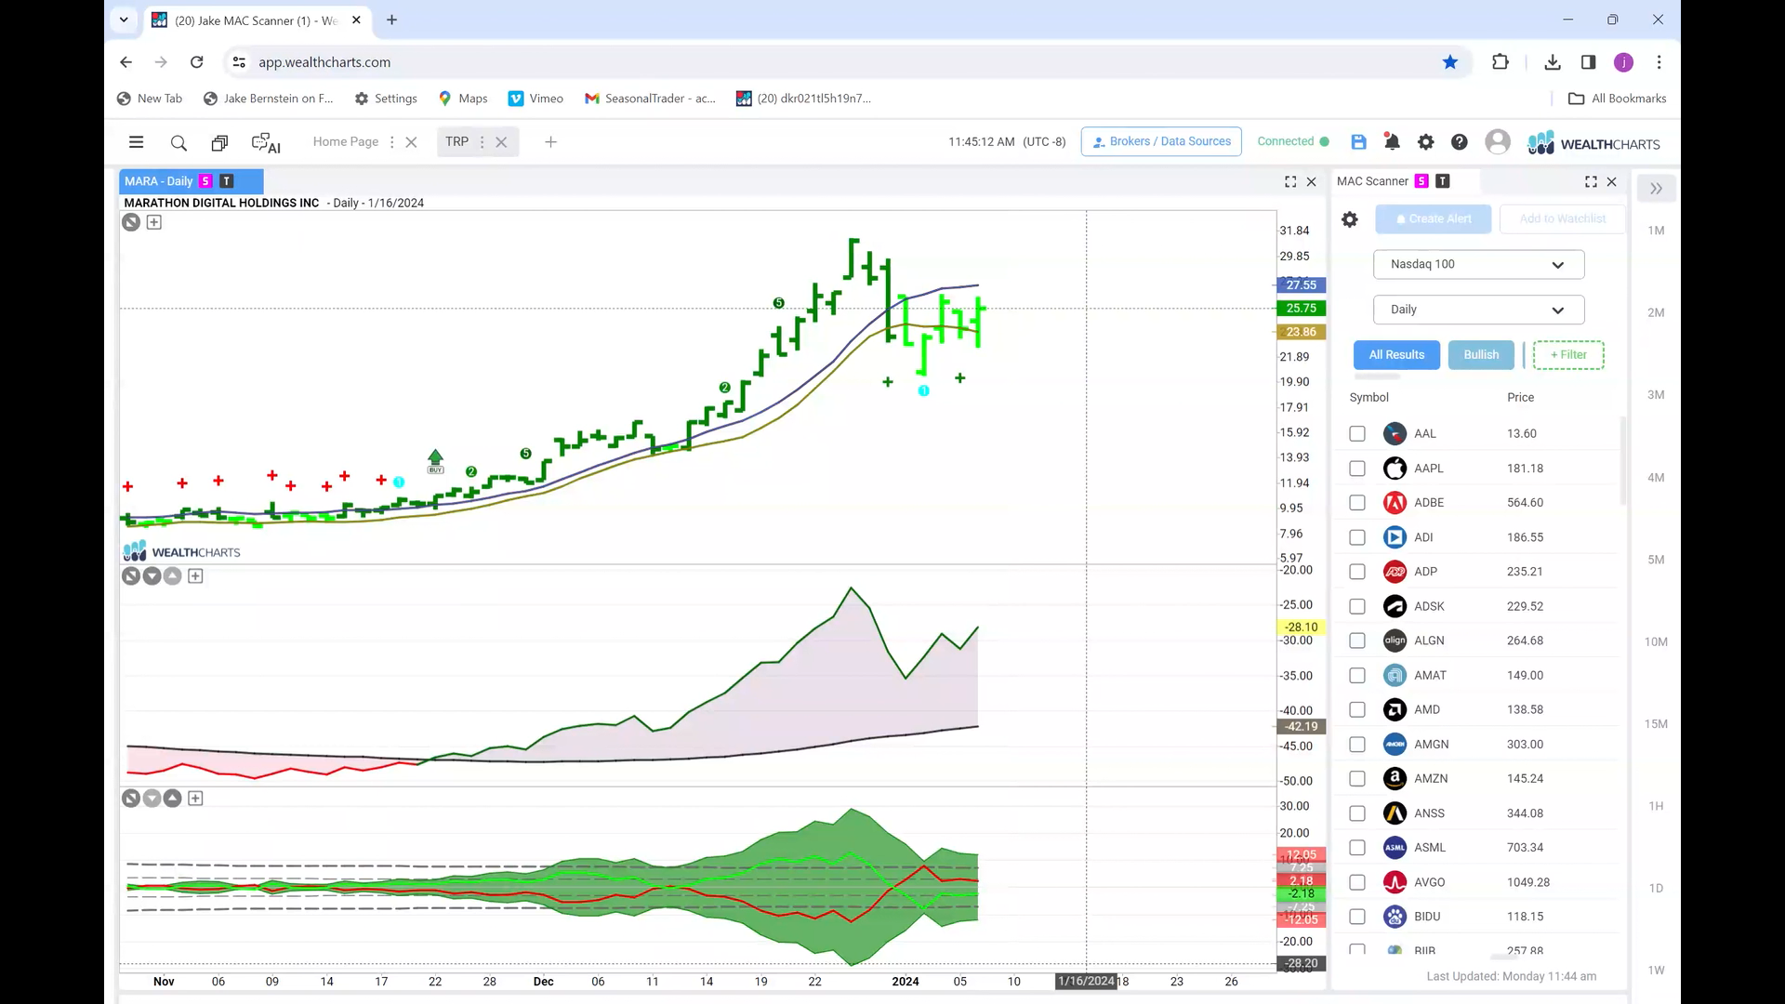This screenshot has width=1785, height=1004.
Task: Move the bottom indicator pane up
Action: pyautogui.click(x=173, y=799)
